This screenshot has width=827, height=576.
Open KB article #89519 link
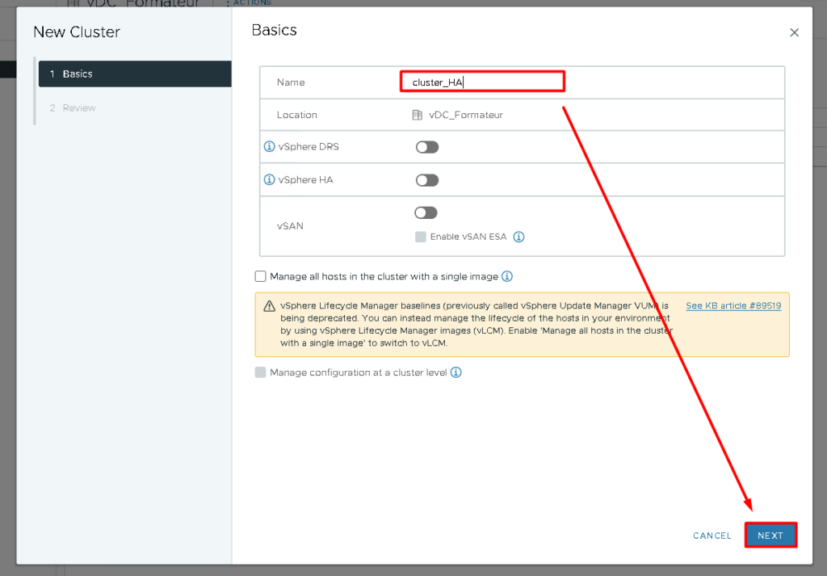coord(733,305)
